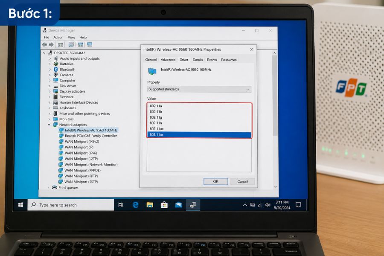Select the 802.11a value

(199, 106)
